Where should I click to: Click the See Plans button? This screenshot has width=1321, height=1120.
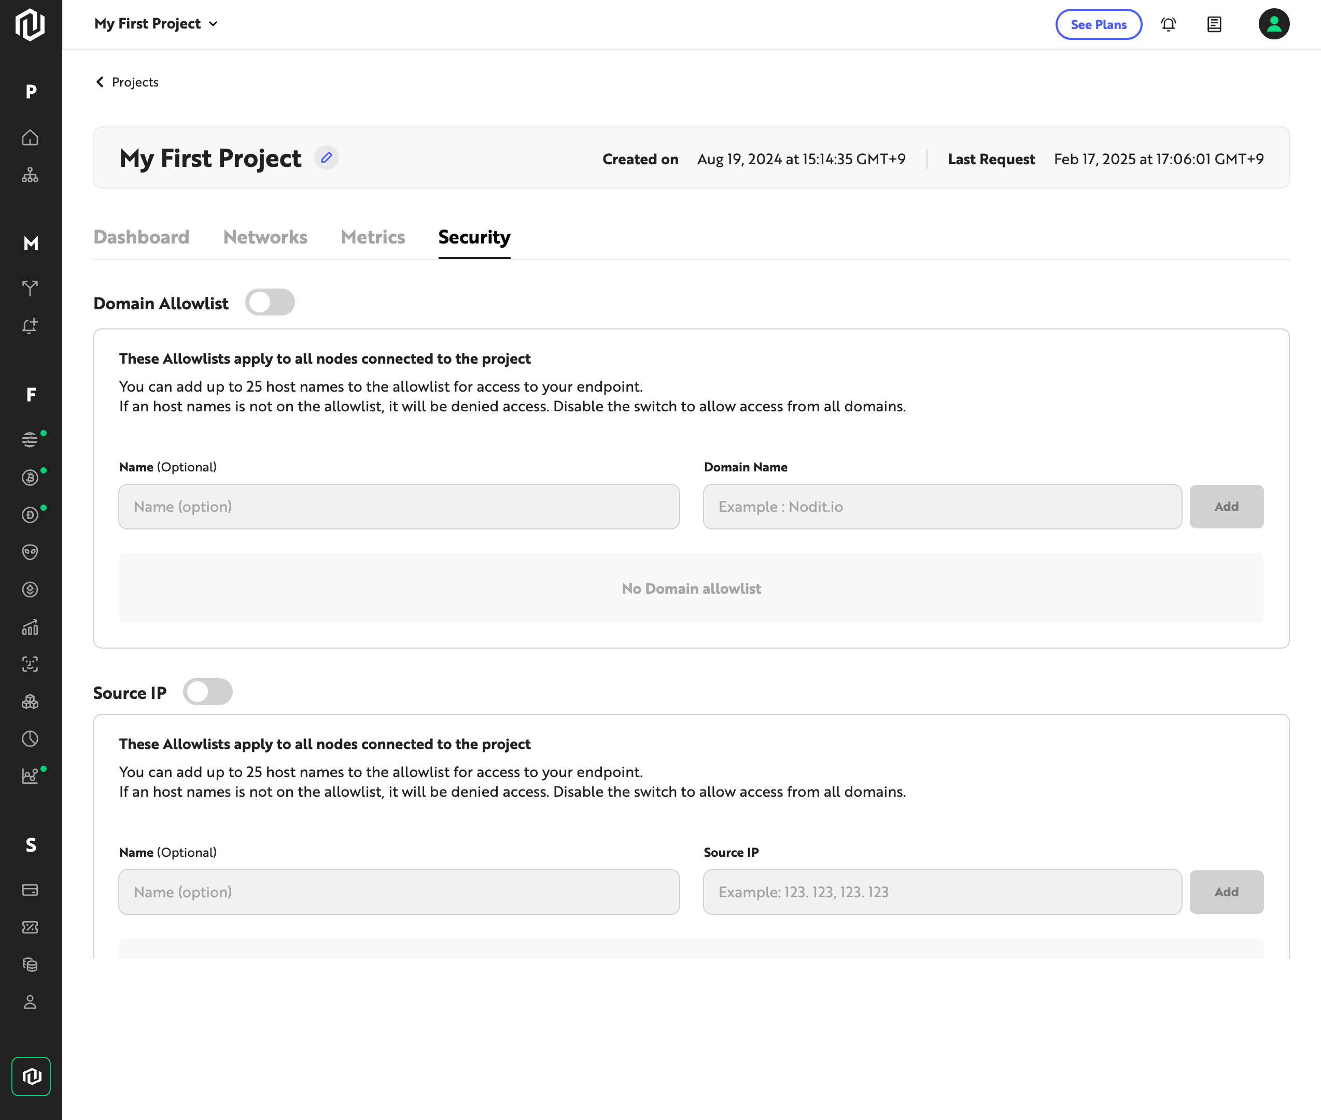[1098, 24]
